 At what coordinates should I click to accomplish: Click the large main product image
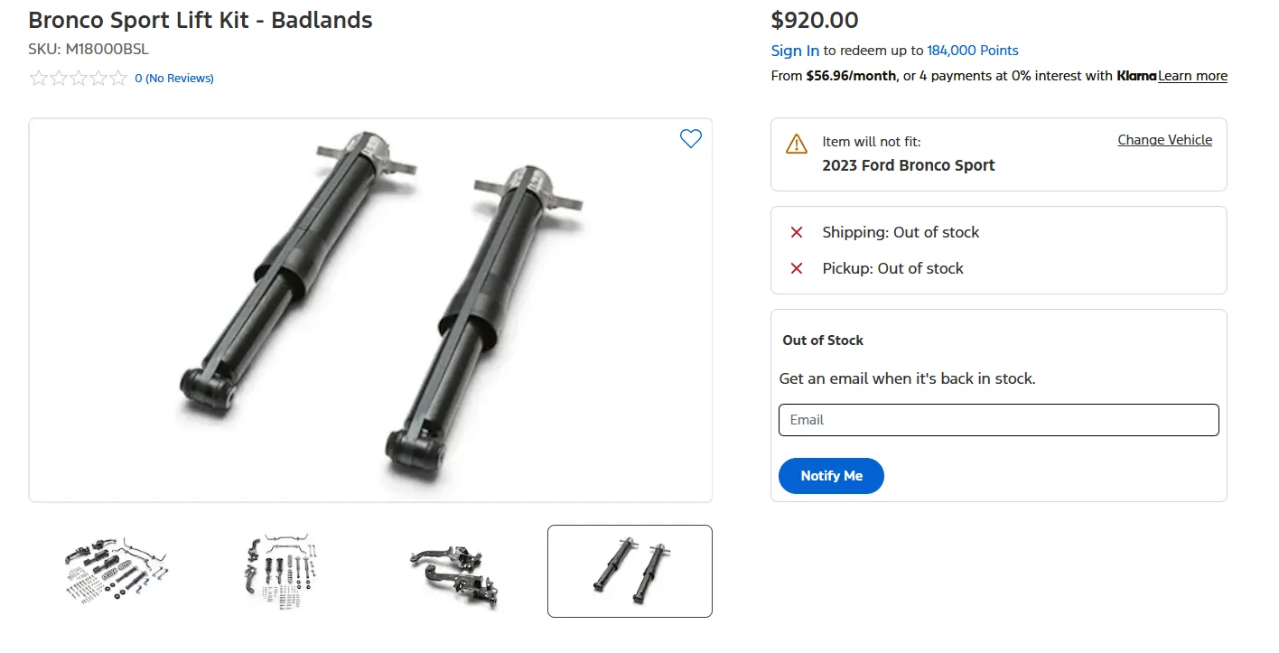(370, 310)
